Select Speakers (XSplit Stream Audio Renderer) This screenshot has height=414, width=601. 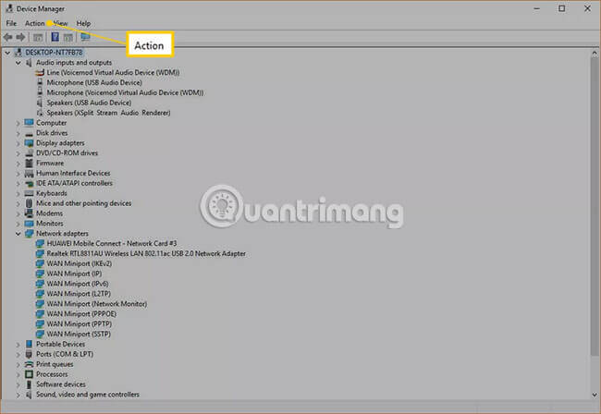[108, 113]
